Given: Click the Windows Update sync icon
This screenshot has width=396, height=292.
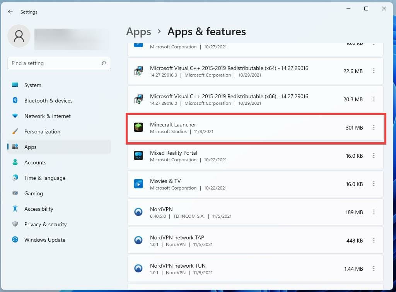Looking at the screenshot, I should click(15, 239).
